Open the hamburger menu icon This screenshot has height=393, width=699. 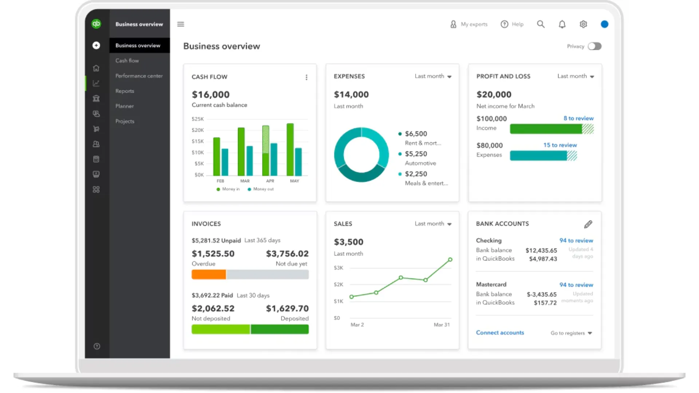pyautogui.click(x=181, y=24)
